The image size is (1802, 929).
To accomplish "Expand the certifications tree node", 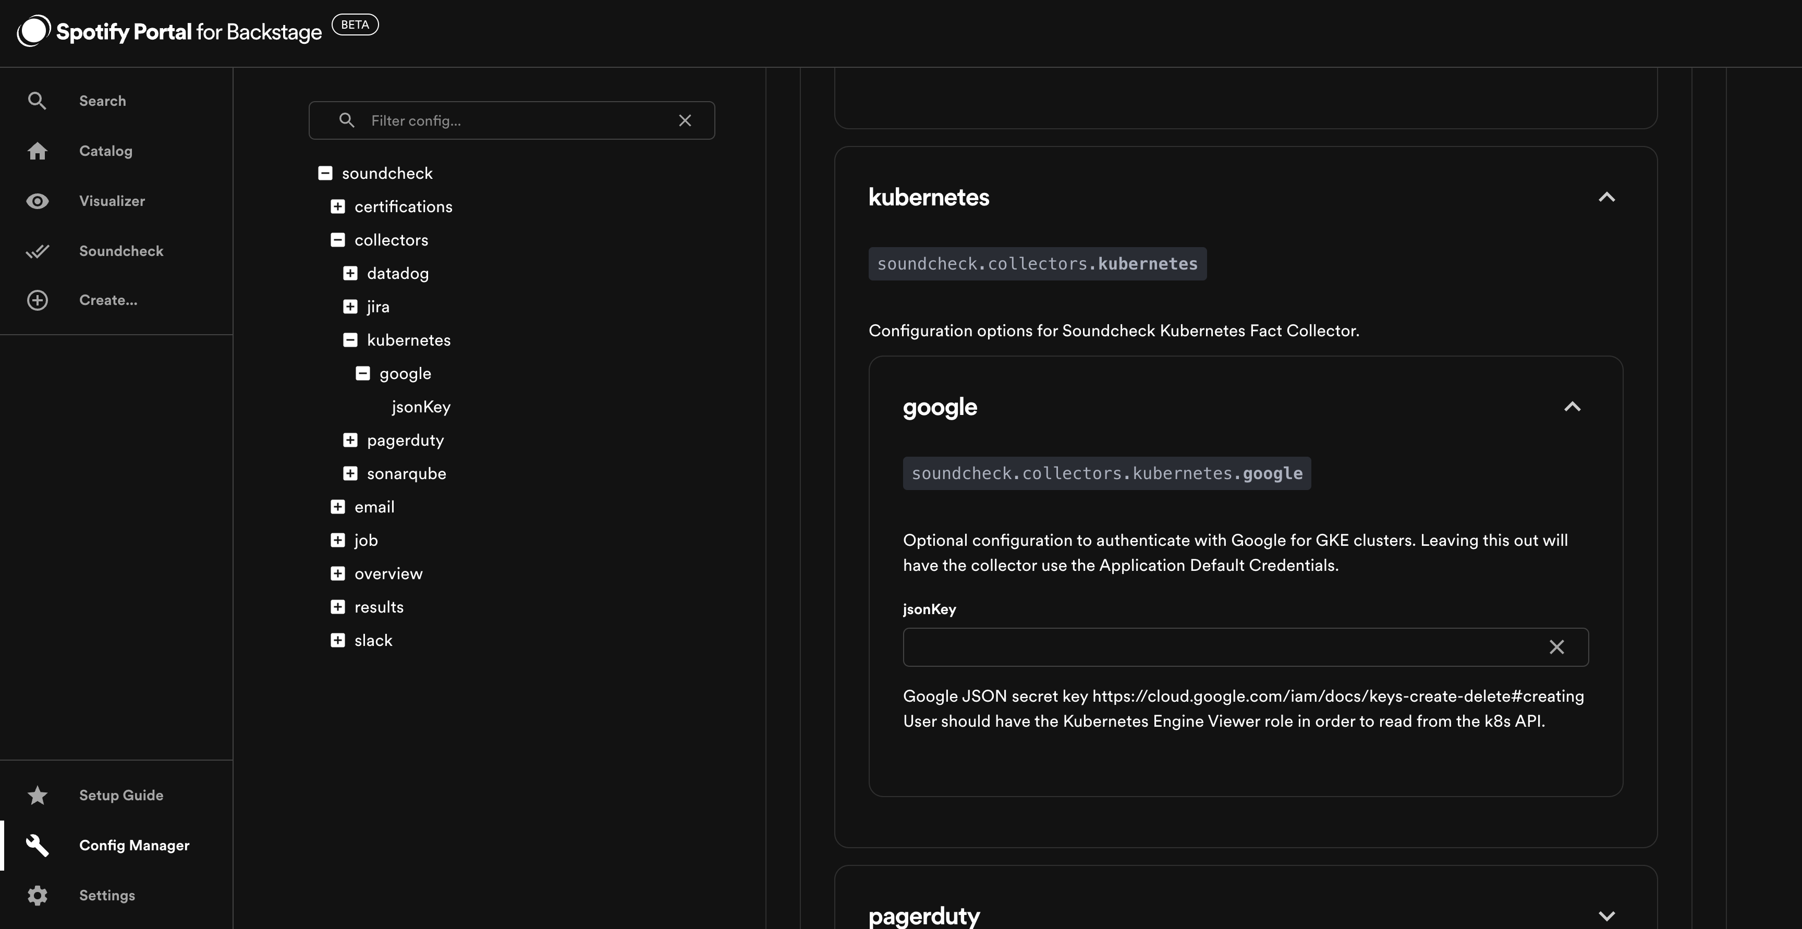I will click(x=338, y=206).
